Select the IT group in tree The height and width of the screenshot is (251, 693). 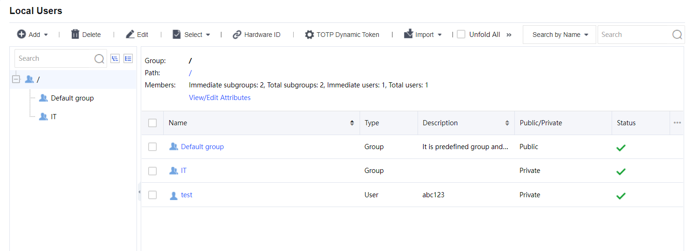point(53,117)
